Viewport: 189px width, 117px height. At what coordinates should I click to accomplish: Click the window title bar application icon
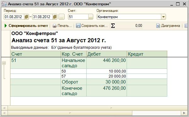[4, 4]
